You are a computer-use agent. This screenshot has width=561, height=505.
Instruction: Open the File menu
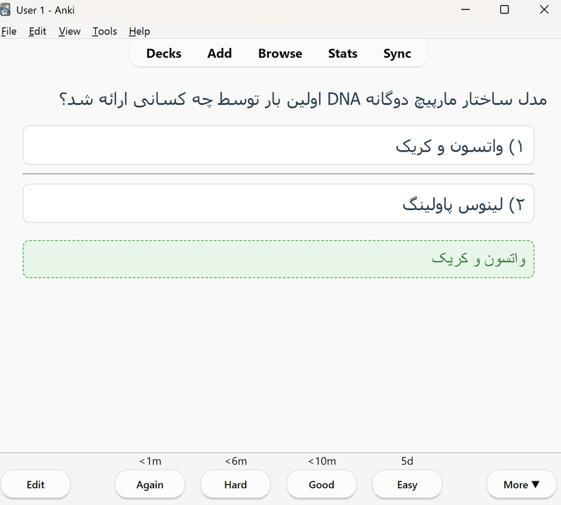coord(9,32)
